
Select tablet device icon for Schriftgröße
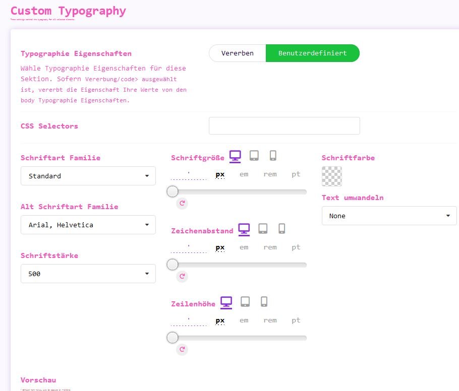pyautogui.click(x=254, y=156)
